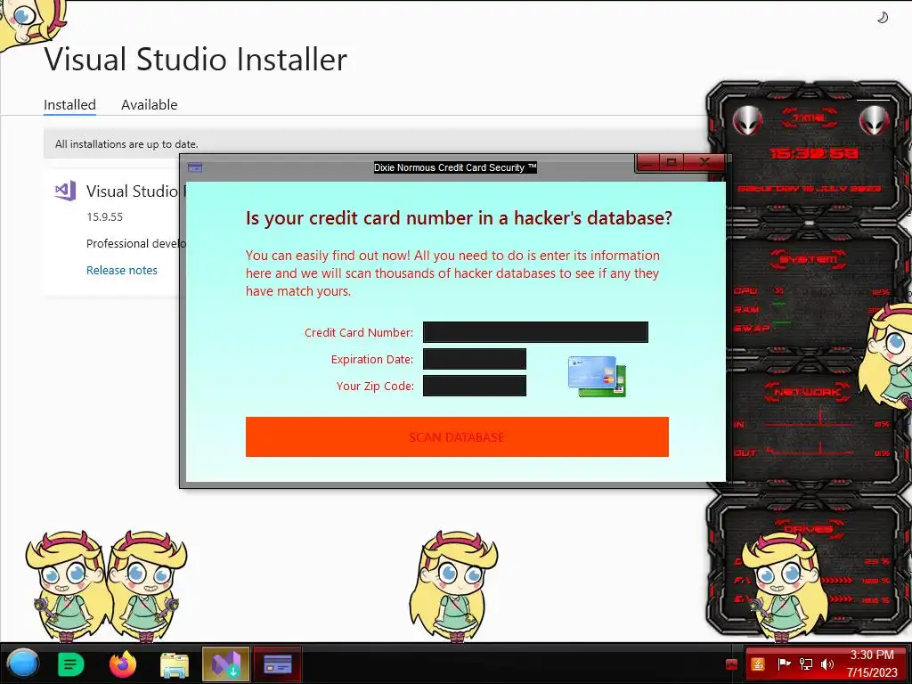Viewport: 912px width, 684px height.
Task: Select the credit card app taskbar button
Action: pyautogui.click(x=278, y=664)
